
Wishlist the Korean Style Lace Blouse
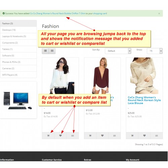tap(144, 136)
